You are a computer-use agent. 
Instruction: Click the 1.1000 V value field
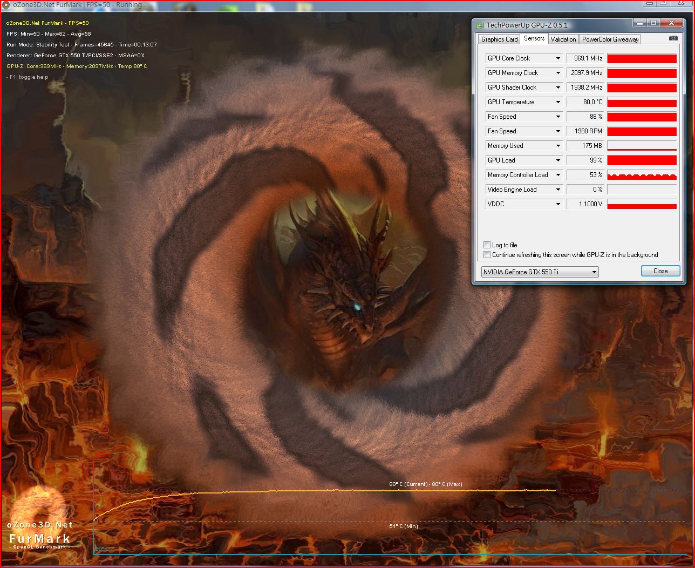coord(585,204)
